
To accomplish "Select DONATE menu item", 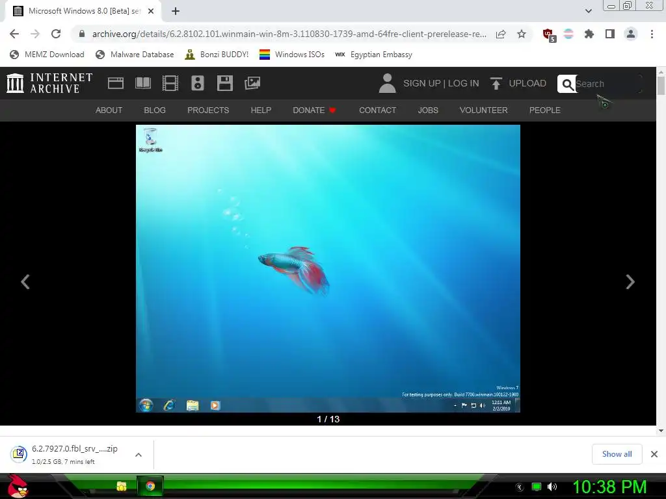I will click(x=314, y=110).
